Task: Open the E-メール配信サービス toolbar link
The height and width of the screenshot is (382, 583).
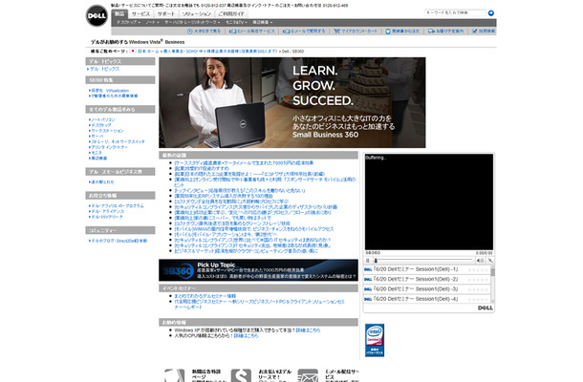Action: tap(256, 32)
